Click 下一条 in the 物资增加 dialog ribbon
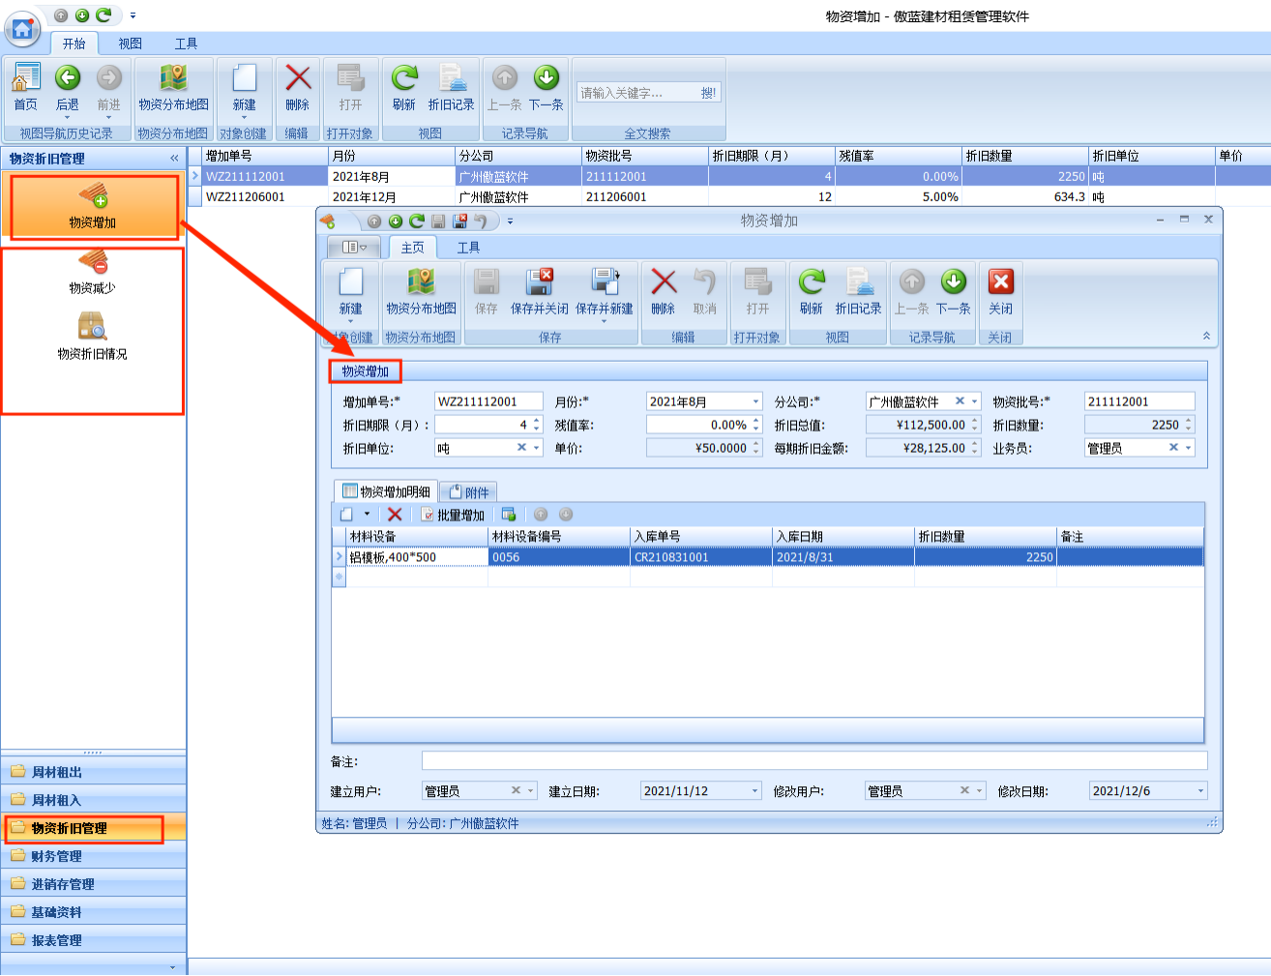Image resolution: width=1271 pixels, height=976 pixels. pos(954,292)
